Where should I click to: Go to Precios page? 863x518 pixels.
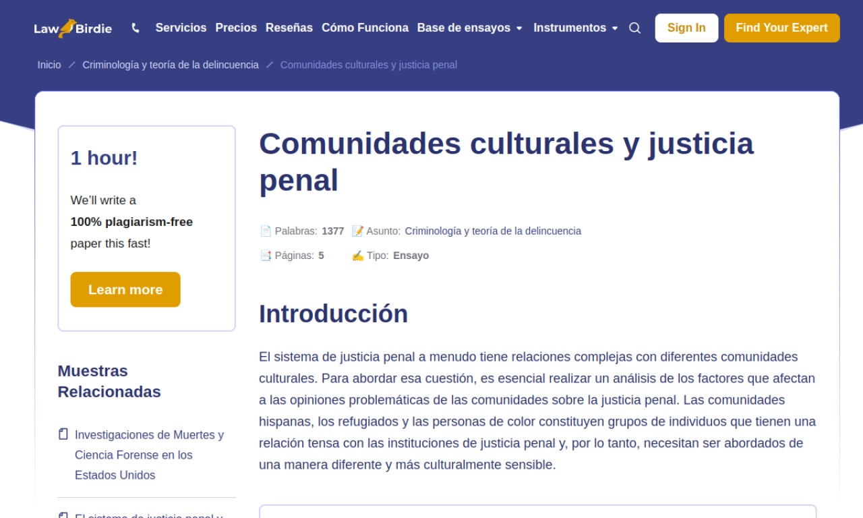pos(236,28)
